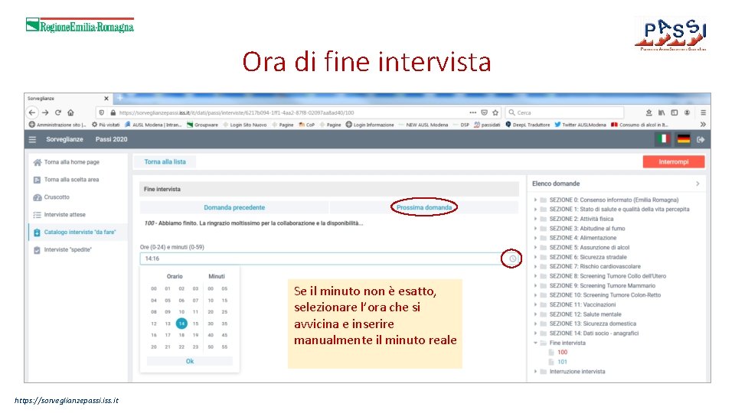Screen dimensions: 735x413
Task: Expand Interruzione intervista tree node
Action: click(535, 372)
